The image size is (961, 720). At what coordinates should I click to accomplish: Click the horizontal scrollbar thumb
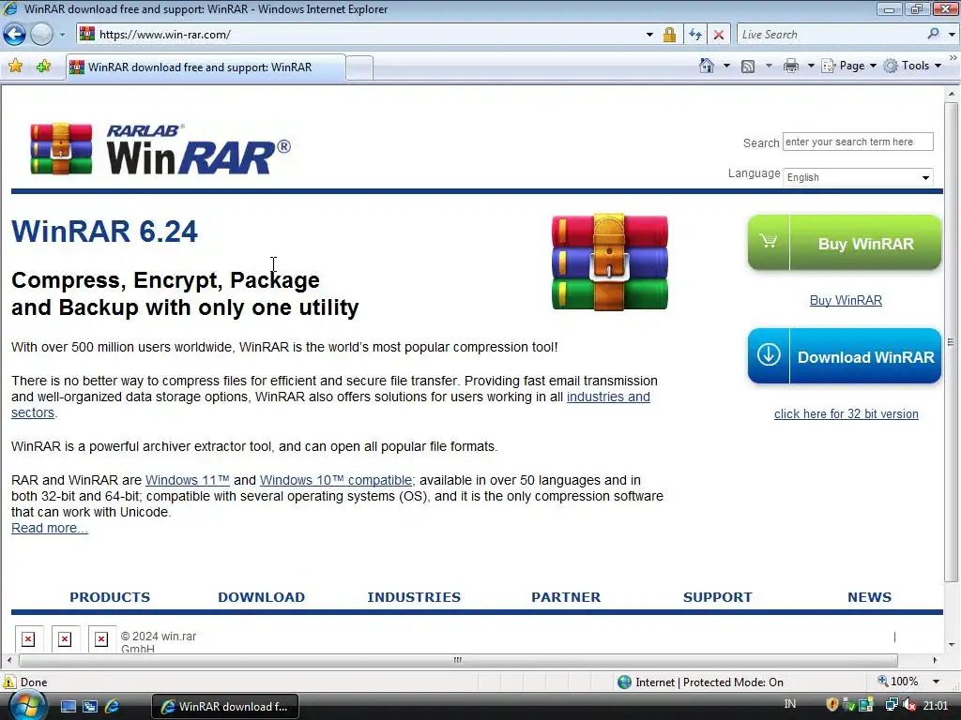[458, 660]
